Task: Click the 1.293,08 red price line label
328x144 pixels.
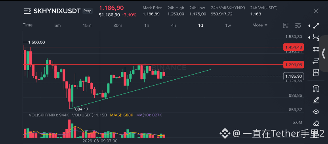Action: [293, 65]
